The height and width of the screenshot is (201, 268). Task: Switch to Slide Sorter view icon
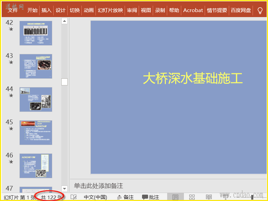(x=192, y=197)
